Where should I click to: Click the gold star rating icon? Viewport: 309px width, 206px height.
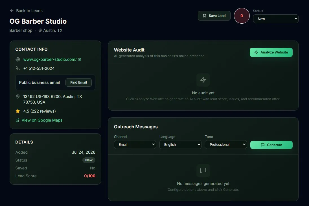(18, 111)
